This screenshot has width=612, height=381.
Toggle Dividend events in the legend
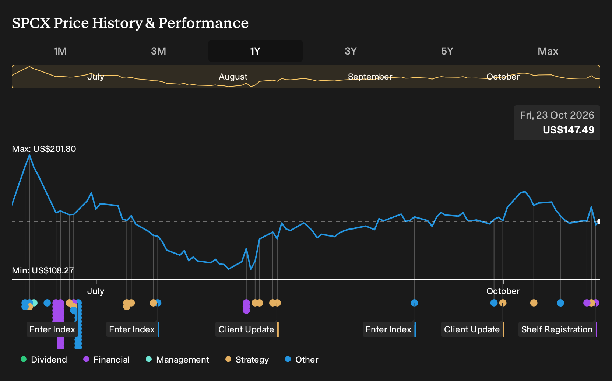(44, 360)
